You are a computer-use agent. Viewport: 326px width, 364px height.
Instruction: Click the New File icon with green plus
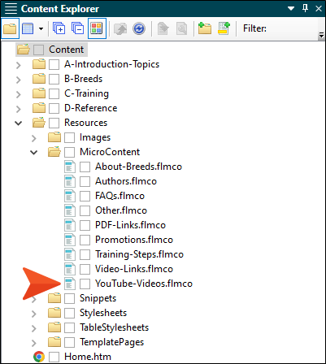point(224,28)
